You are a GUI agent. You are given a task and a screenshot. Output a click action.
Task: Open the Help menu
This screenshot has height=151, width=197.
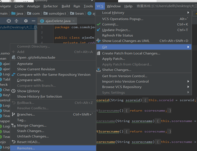pyautogui.click(x=128, y=6)
